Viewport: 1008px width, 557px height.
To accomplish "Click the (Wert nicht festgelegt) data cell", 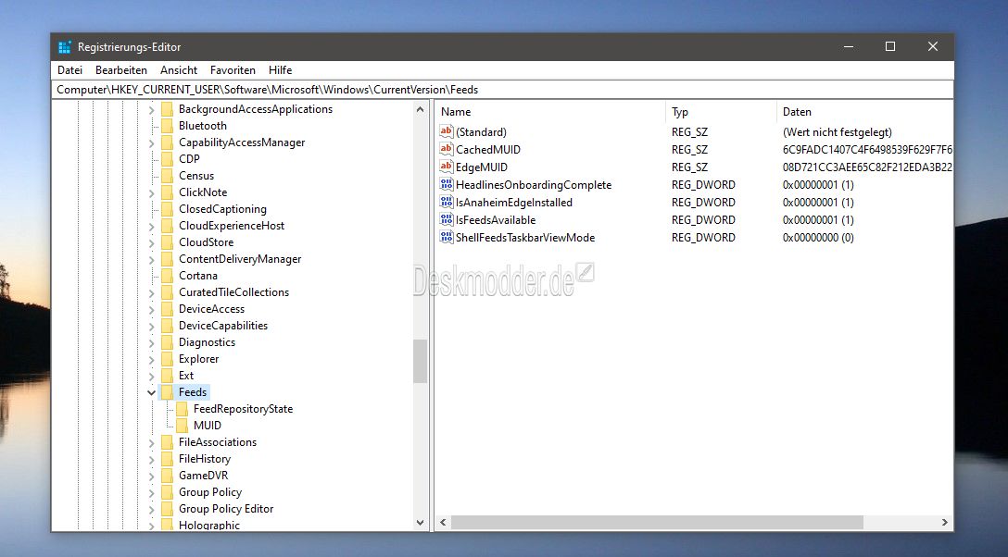I will tap(837, 132).
